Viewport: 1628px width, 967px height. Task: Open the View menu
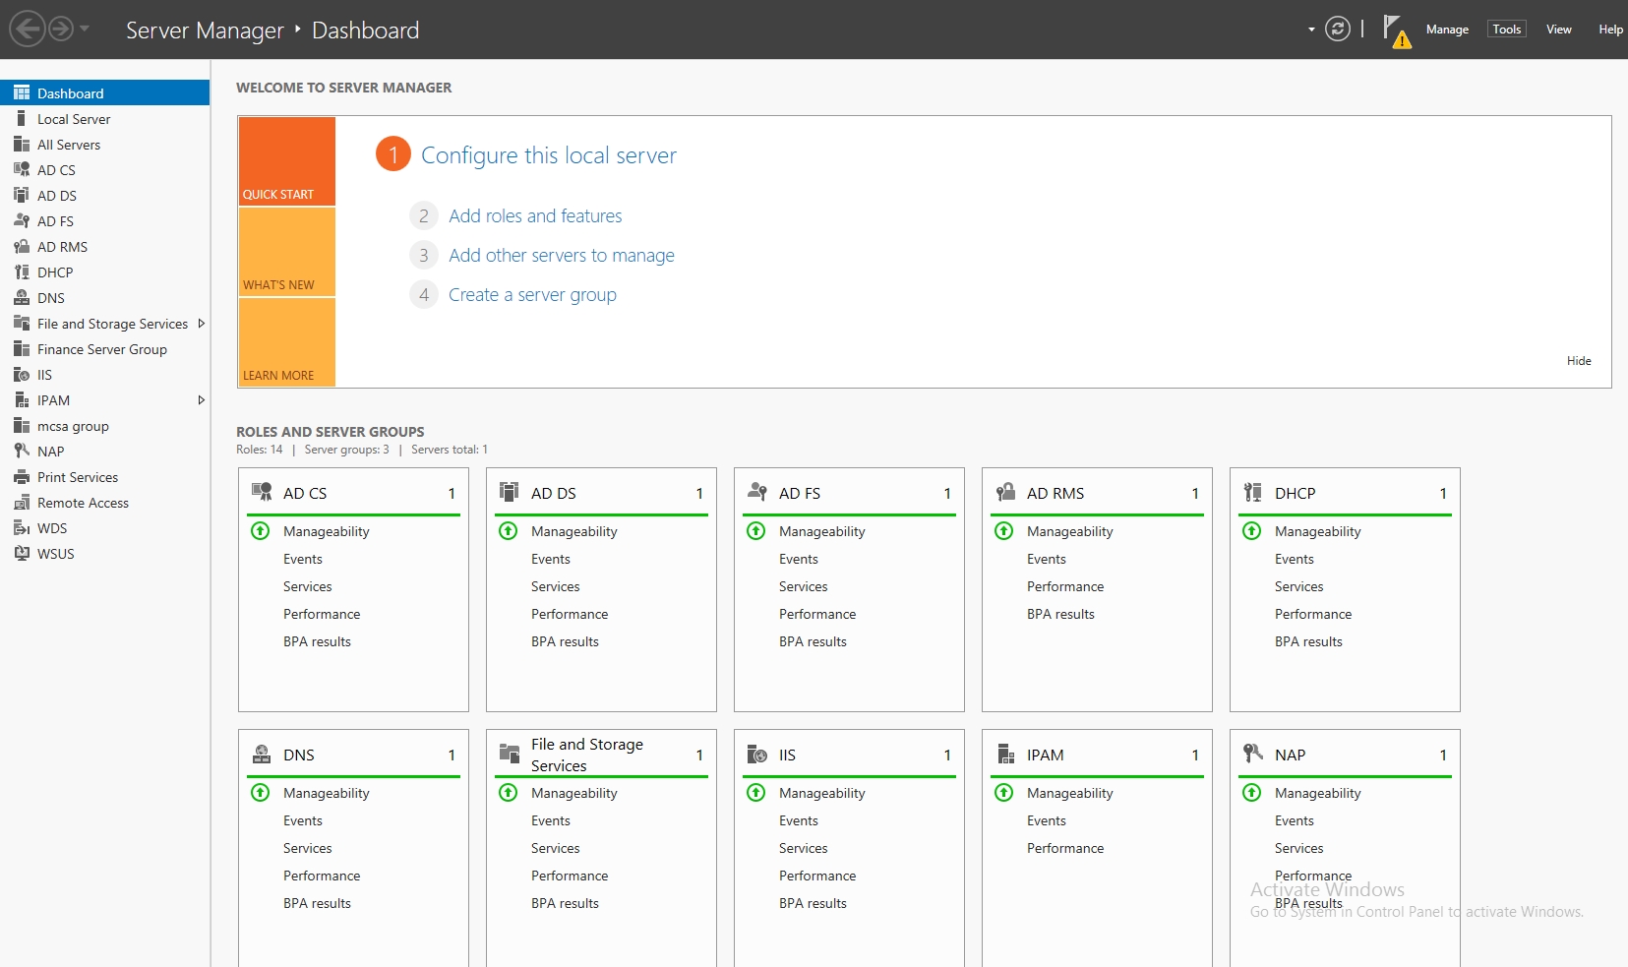tap(1558, 30)
